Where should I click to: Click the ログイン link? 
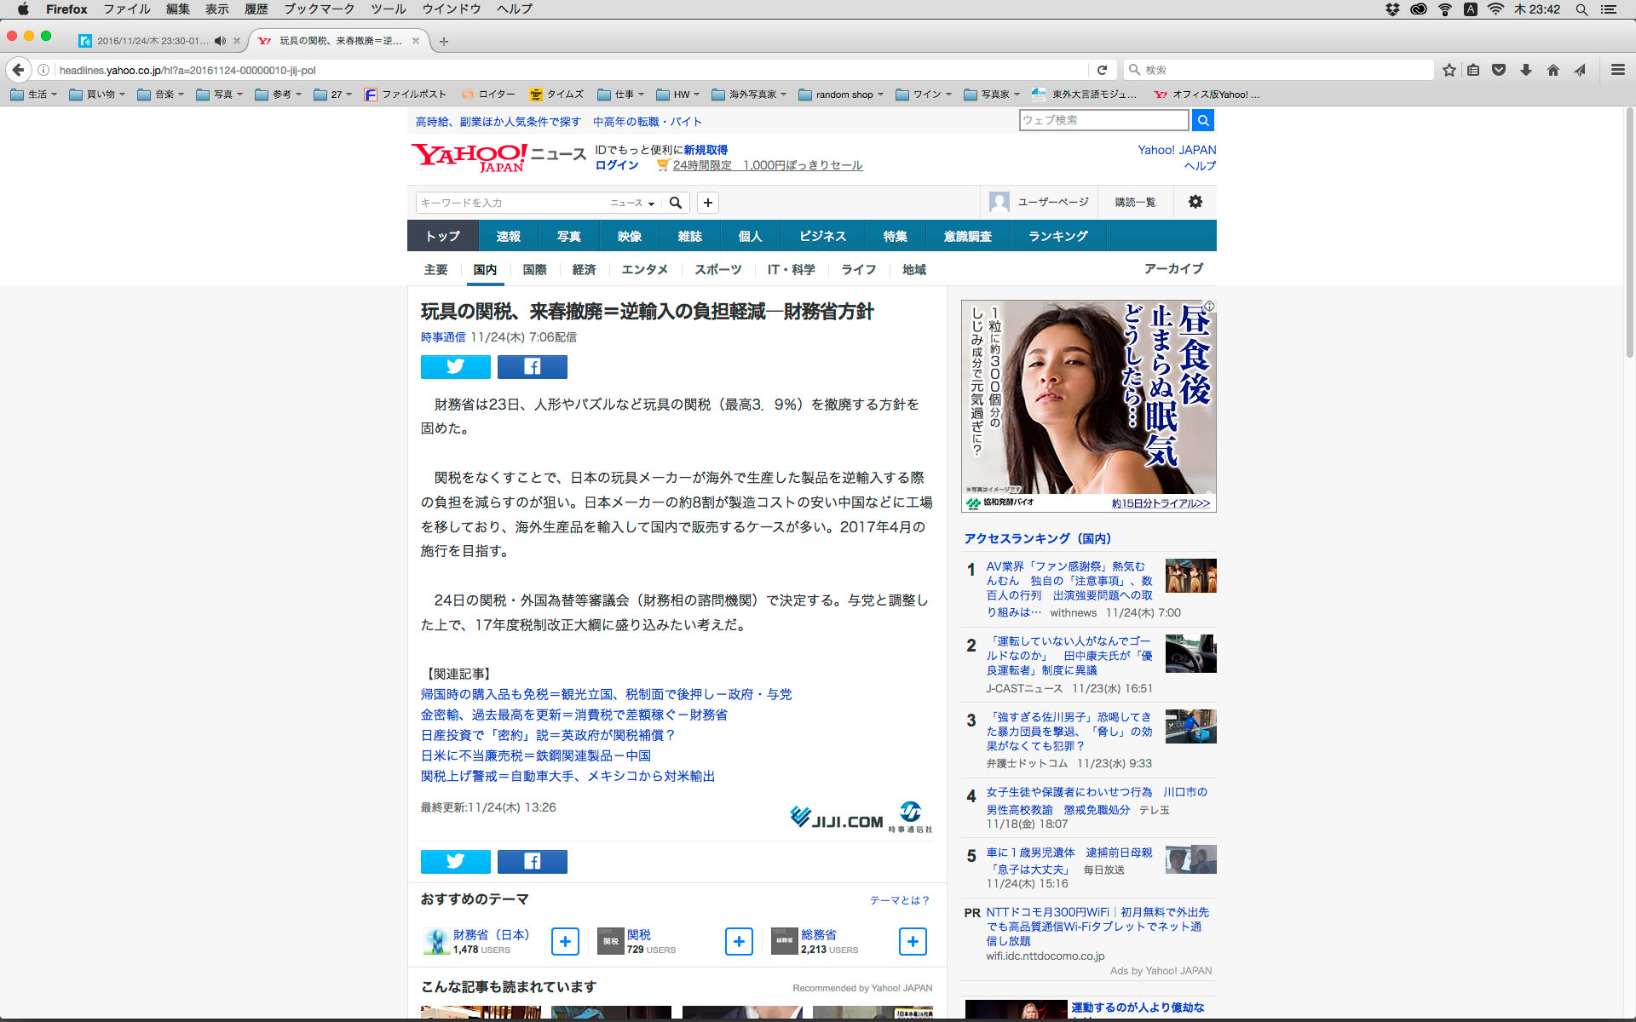tap(616, 165)
